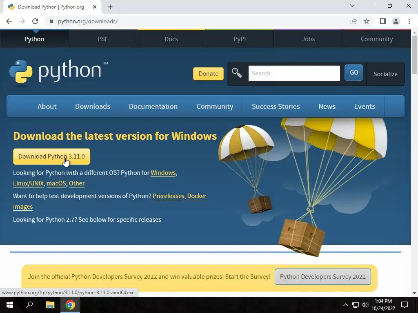Open File Explorer from the taskbar

[x=50, y=305]
